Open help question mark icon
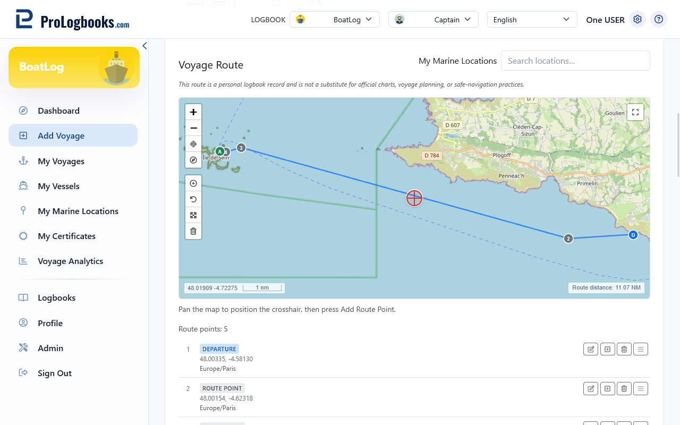 659,20
